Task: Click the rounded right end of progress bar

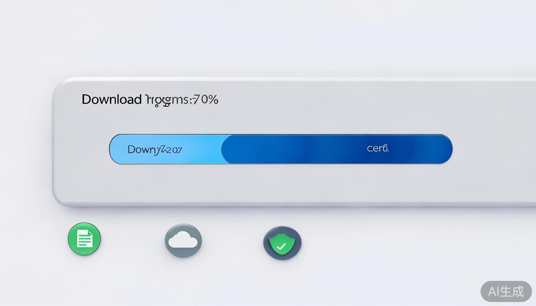Action: [445, 149]
